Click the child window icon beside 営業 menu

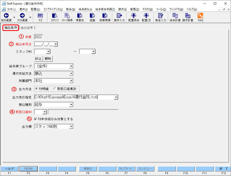4,9
